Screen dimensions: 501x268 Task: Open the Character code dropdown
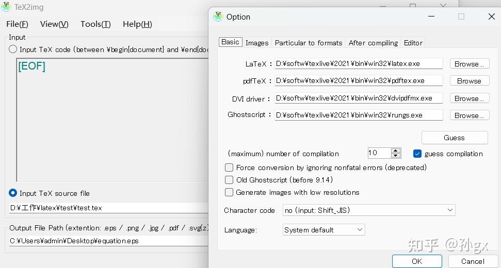coord(369,210)
